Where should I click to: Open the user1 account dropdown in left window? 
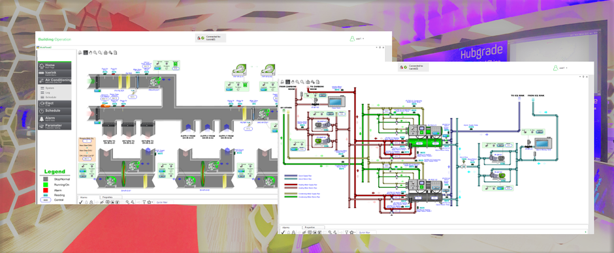(x=357, y=38)
